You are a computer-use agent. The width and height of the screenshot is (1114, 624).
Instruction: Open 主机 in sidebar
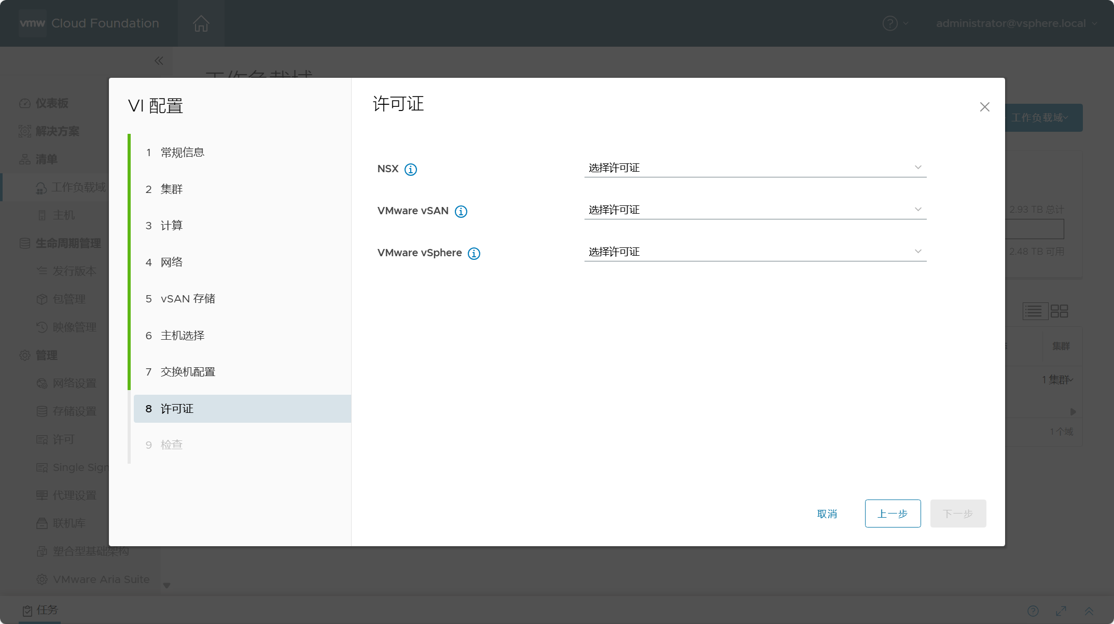pos(64,215)
